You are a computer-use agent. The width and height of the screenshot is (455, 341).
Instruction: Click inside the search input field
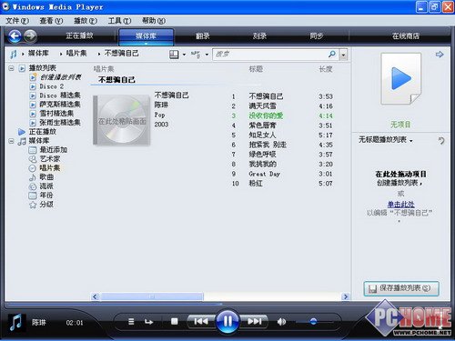tap(270, 55)
